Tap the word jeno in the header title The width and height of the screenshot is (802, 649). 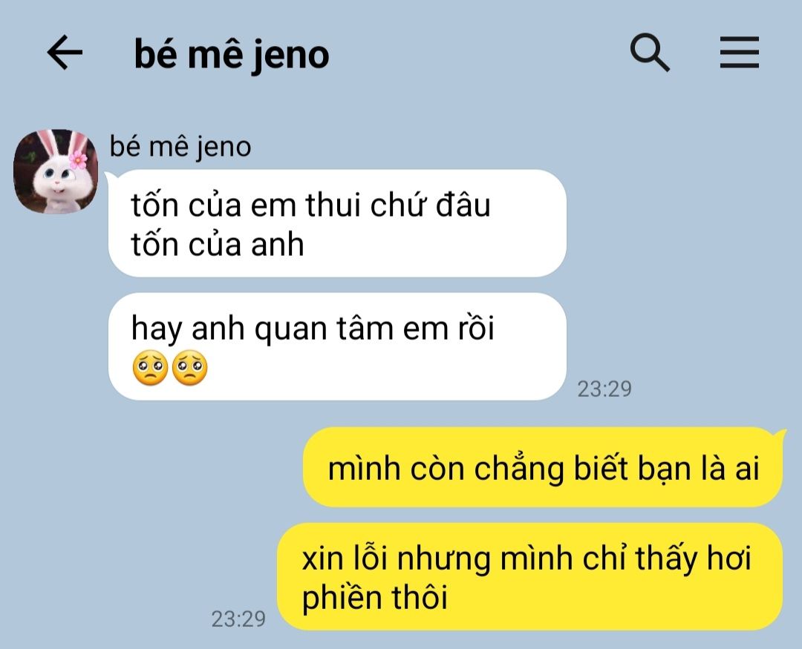(x=290, y=55)
